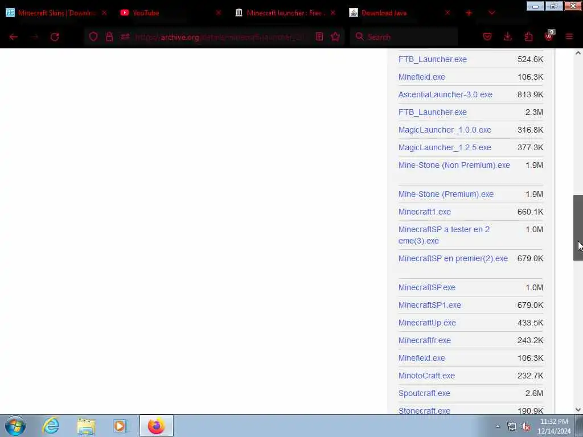Launch Internet Explorer from taskbar
Image resolution: width=583 pixels, height=437 pixels.
tap(51, 426)
